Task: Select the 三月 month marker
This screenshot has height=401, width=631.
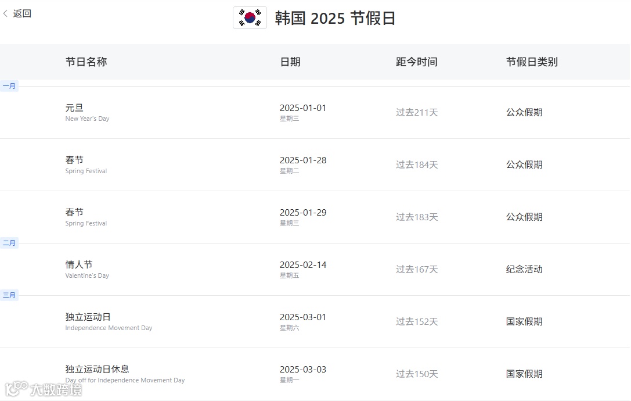Action: point(9,295)
